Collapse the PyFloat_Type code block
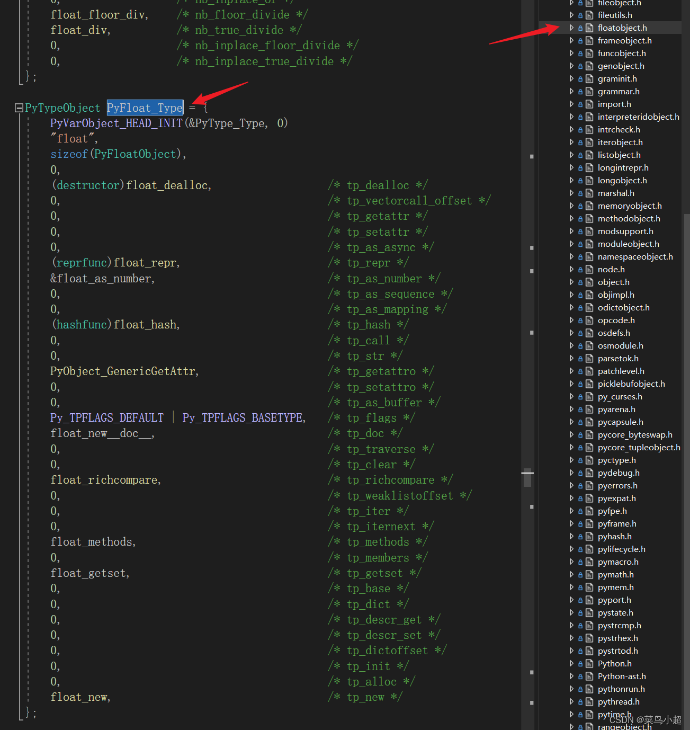The height and width of the screenshot is (730, 690). click(x=19, y=108)
